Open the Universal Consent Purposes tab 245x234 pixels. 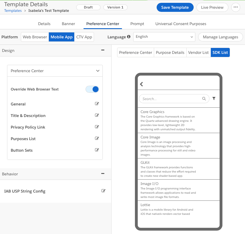tap(181, 24)
